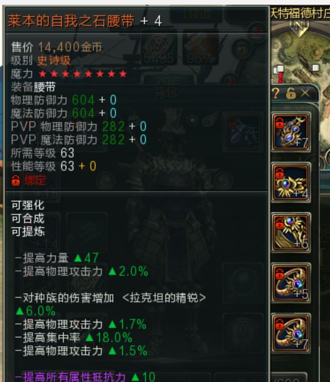Image resolution: width=330 pixels, height=382 pixels.
Task: Toggle the gold padlock icon on panel header
Action: (291, 94)
